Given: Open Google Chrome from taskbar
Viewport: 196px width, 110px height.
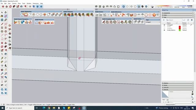Looking at the screenshot, I should tap(49, 108).
